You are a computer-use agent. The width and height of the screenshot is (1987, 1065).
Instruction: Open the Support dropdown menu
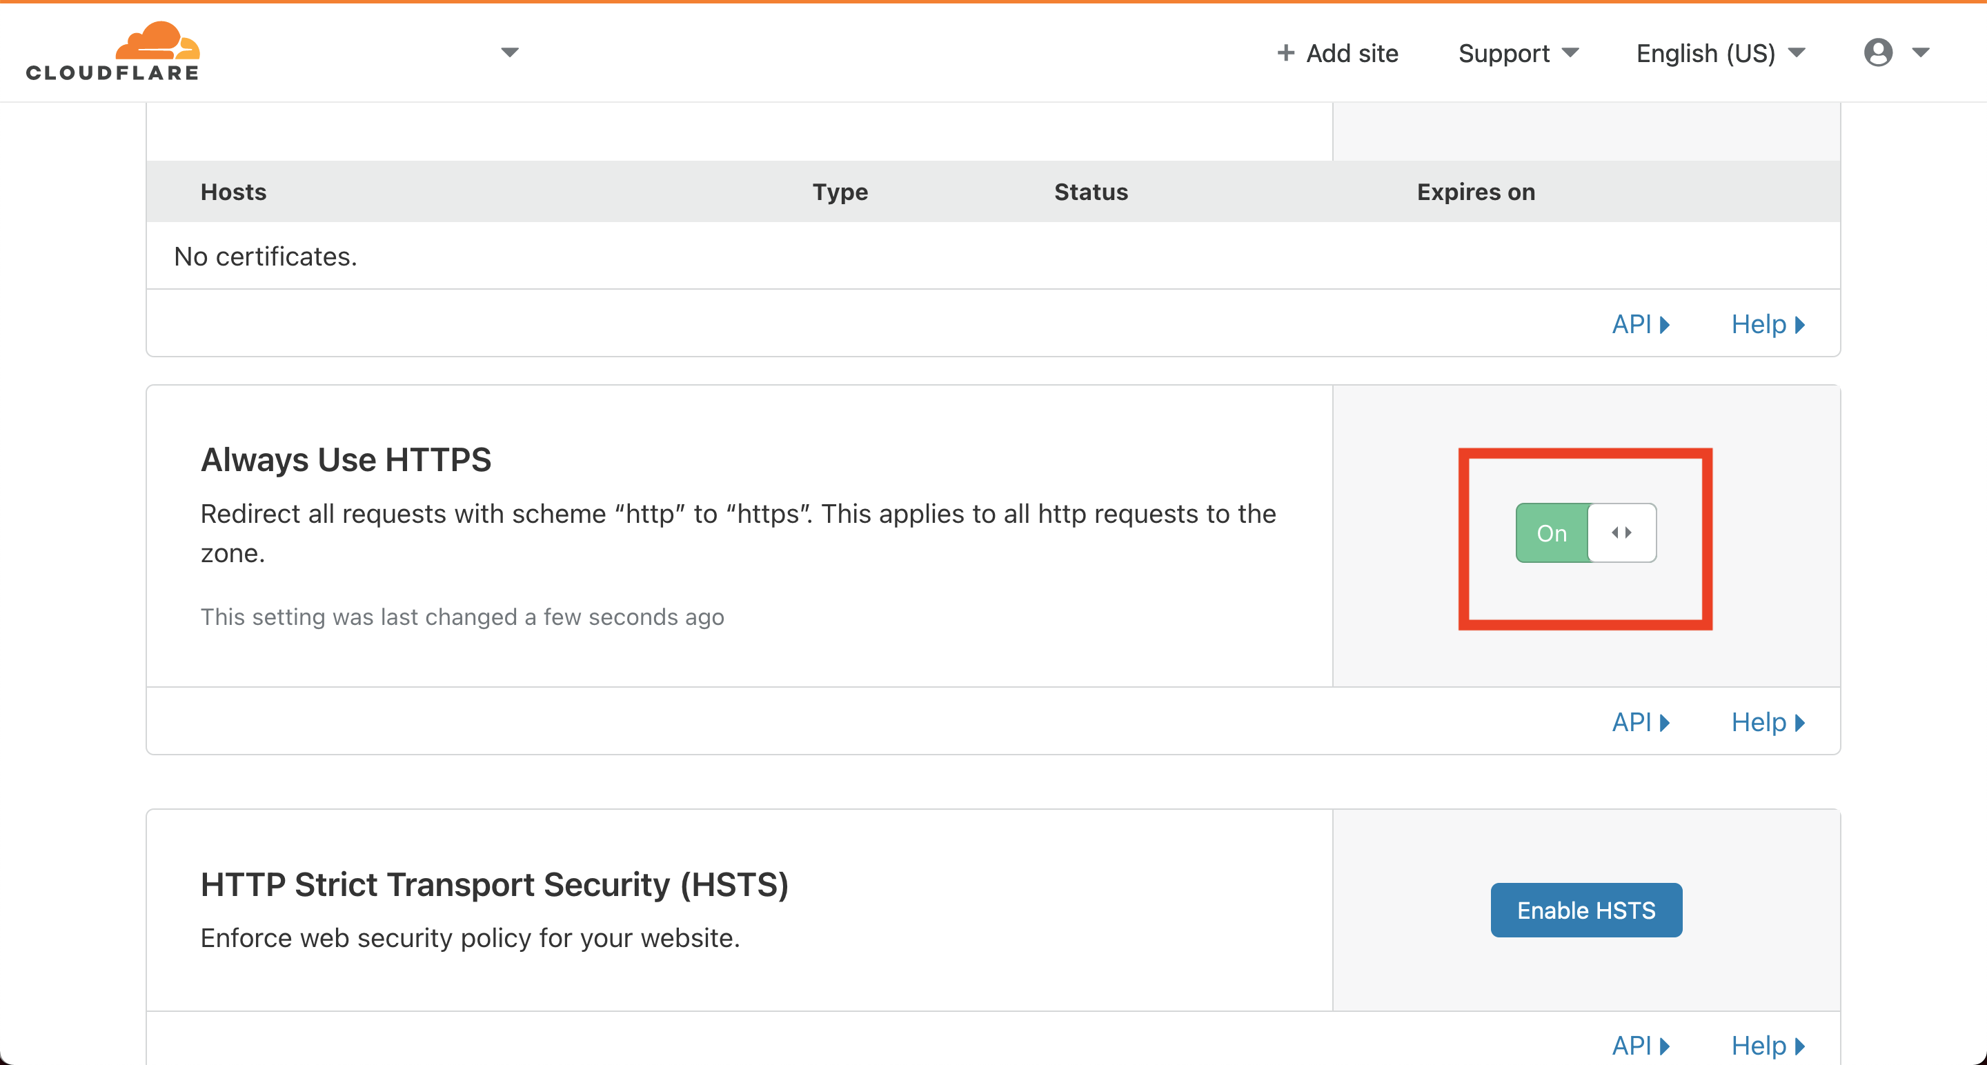coord(1518,53)
